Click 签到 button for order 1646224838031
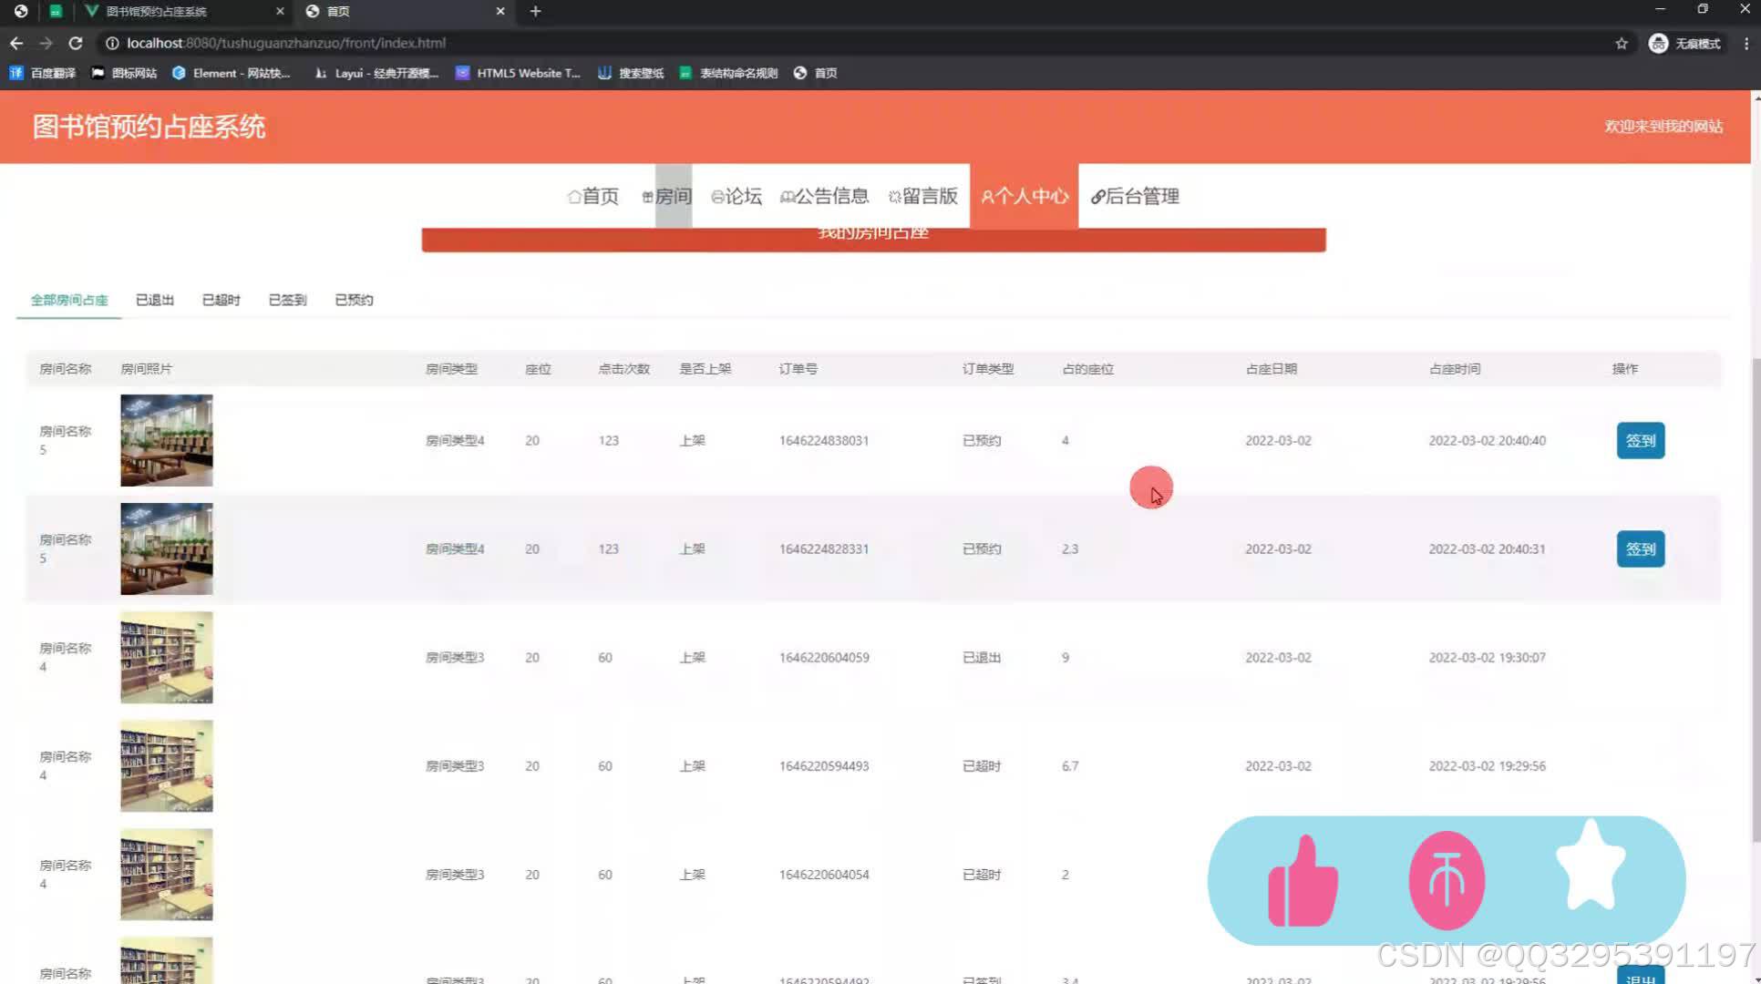Screen dimensions: 1761x984 pos(1640,440)
